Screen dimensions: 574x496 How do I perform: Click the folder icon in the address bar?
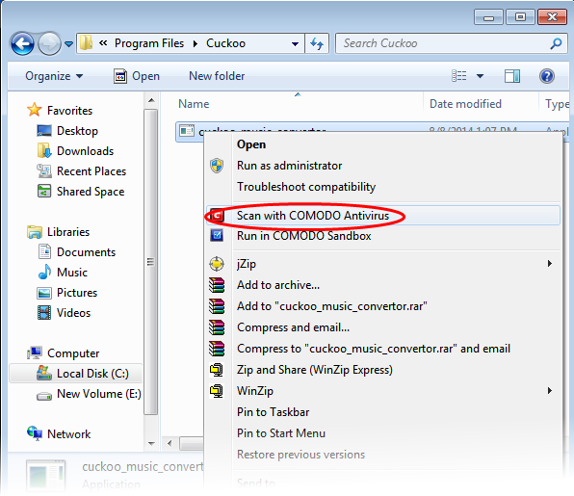pos(86,43)
